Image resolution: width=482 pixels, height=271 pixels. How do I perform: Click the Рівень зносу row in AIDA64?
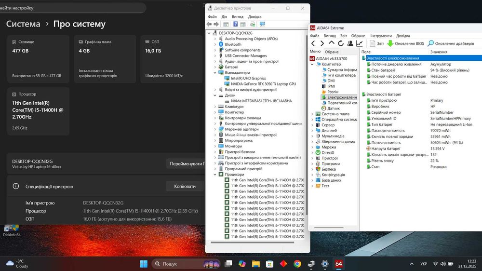(421, 161)
